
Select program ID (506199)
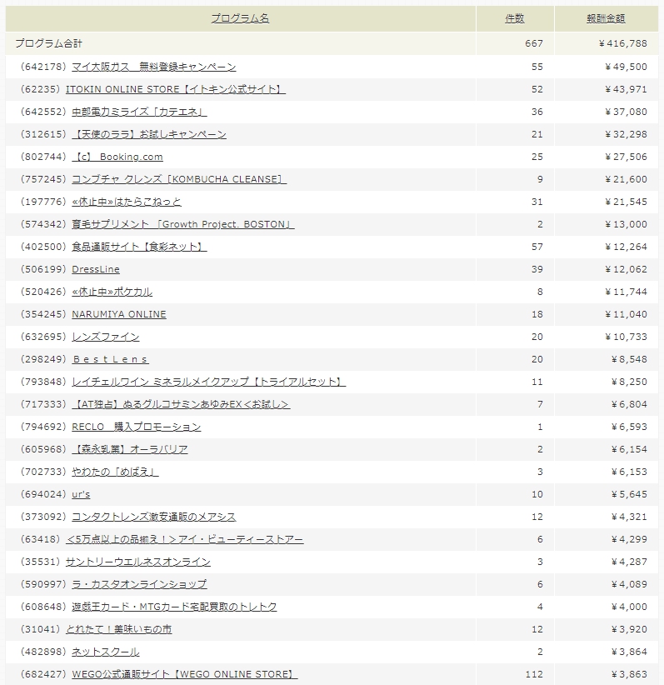[x=43, y=269]
